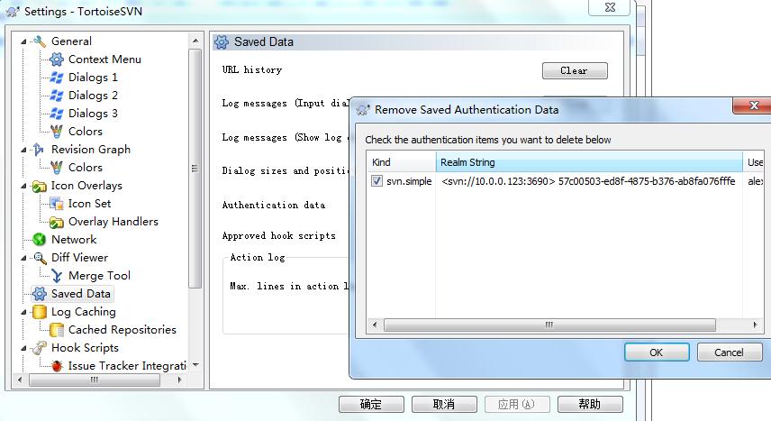This screenshot has height=421, width=771.
Task: Click the General wrench icon
Action: (x=40, y=41)
